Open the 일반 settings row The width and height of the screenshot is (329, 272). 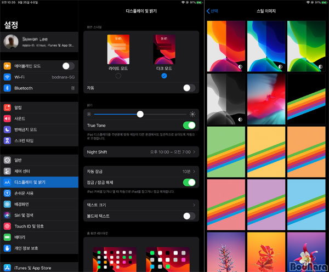39,160
